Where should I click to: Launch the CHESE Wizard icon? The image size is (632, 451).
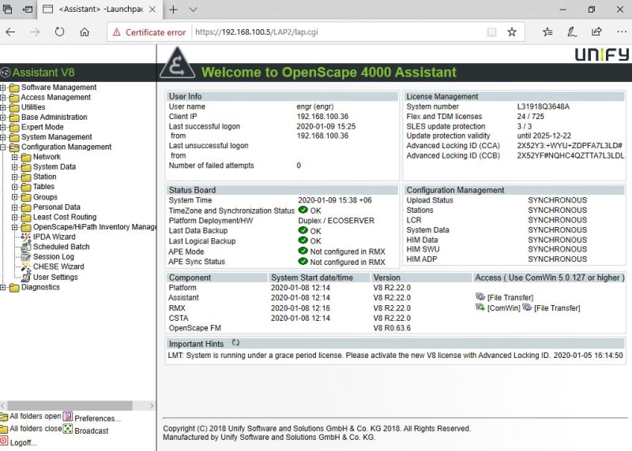(25, 266)
